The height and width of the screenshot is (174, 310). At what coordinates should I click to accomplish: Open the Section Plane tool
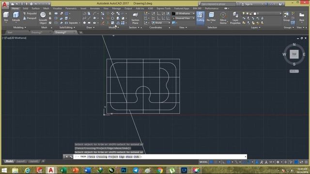point(135,18)
